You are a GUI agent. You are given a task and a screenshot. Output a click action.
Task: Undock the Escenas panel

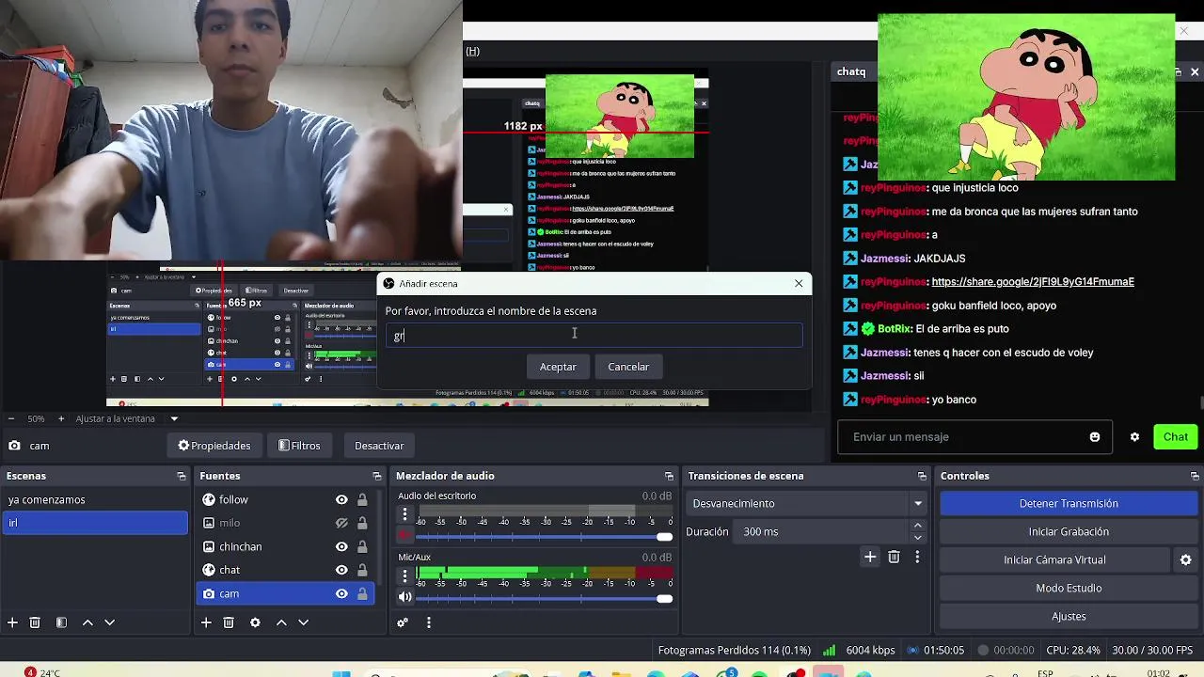(x=182, y=477)
